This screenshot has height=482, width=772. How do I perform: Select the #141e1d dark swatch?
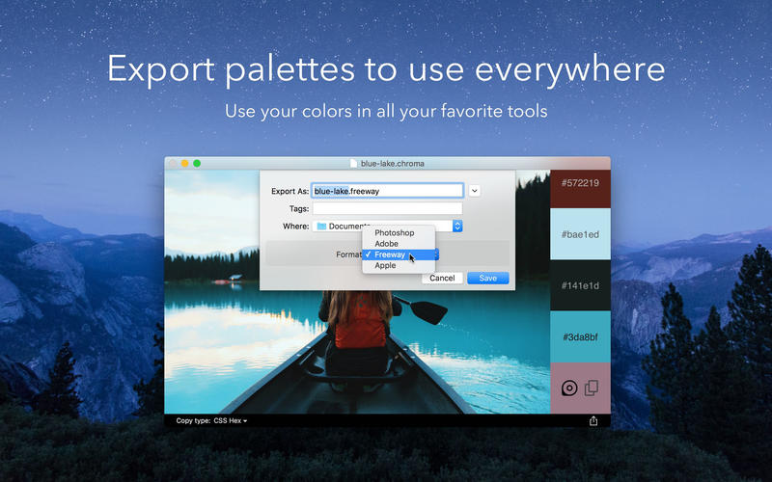[x=581, y=285]
